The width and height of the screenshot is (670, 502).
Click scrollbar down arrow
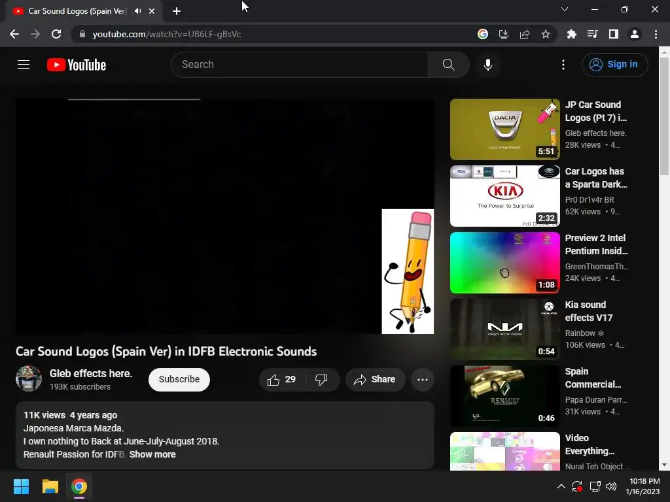click(x=664, y=465)
